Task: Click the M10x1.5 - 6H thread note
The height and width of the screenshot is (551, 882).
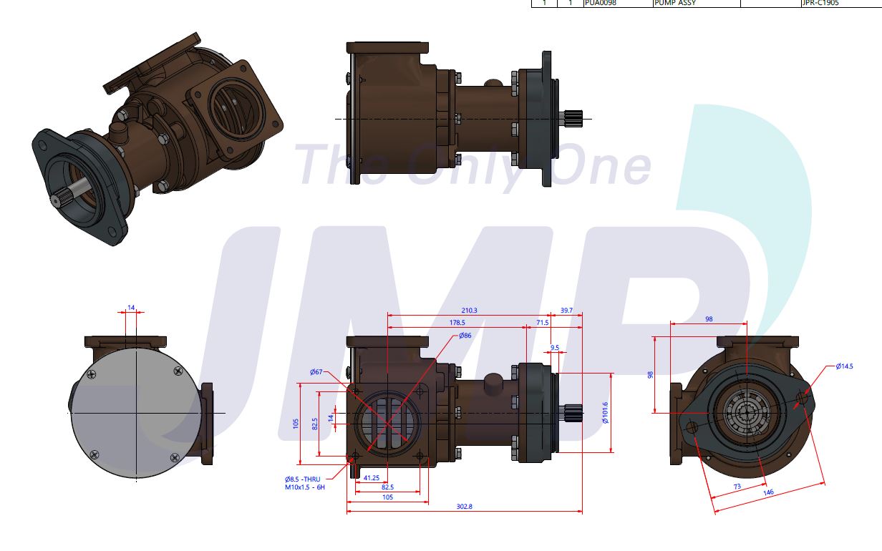Action: click(304, 487)
